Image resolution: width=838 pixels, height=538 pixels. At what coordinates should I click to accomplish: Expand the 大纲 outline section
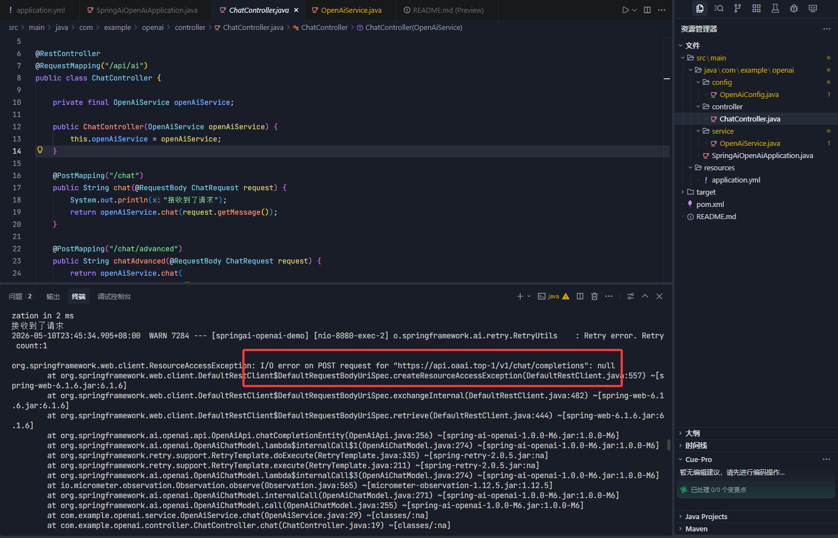pyautogui.click(x=680, y=433)
